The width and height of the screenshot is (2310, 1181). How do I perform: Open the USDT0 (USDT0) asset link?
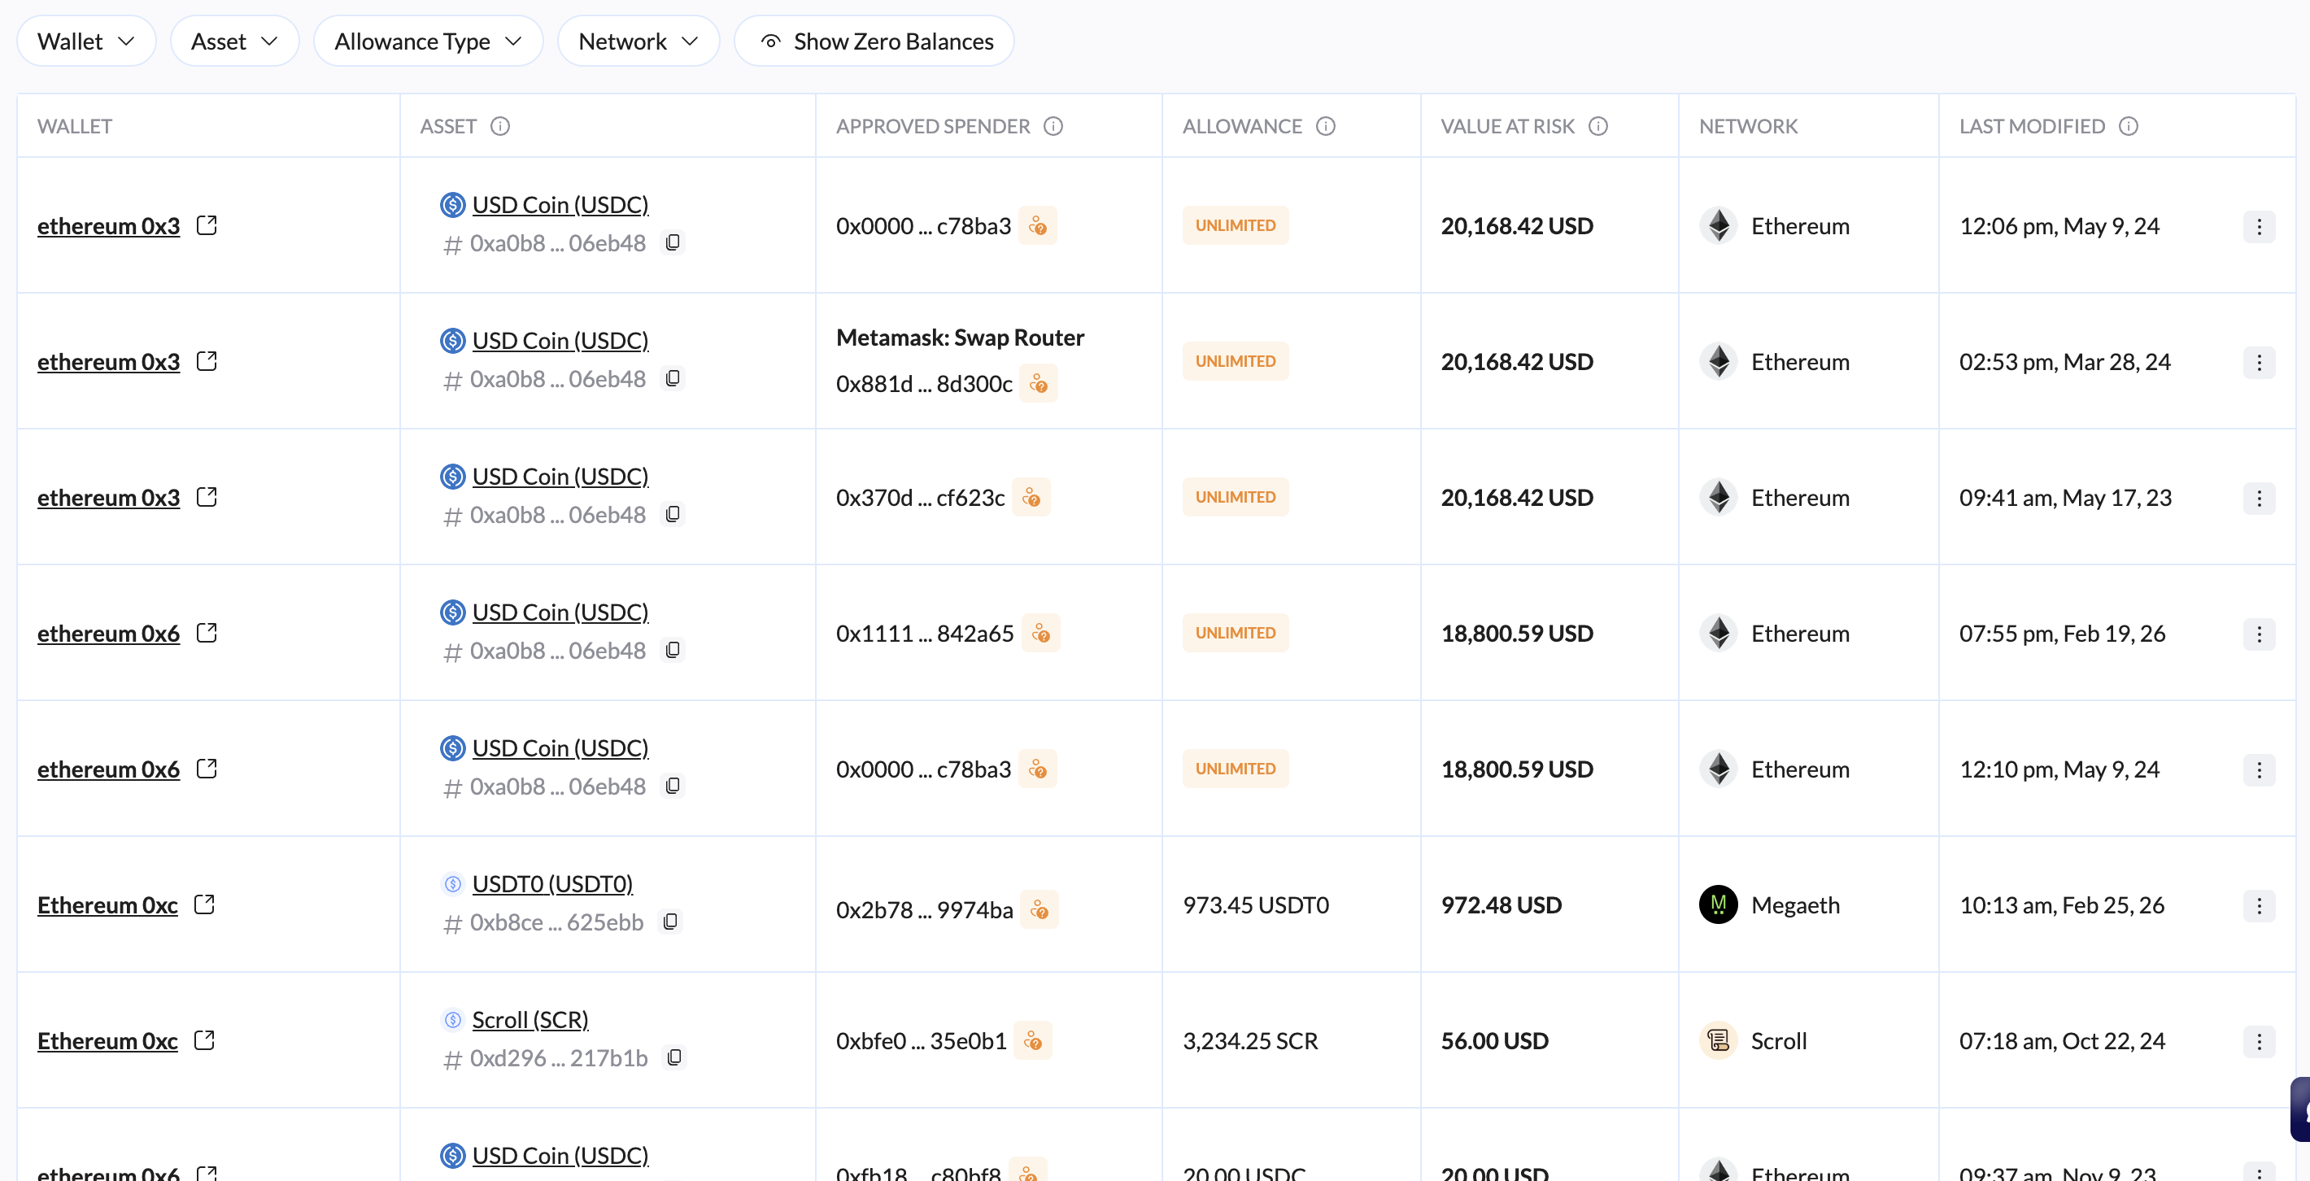(552, 884)
